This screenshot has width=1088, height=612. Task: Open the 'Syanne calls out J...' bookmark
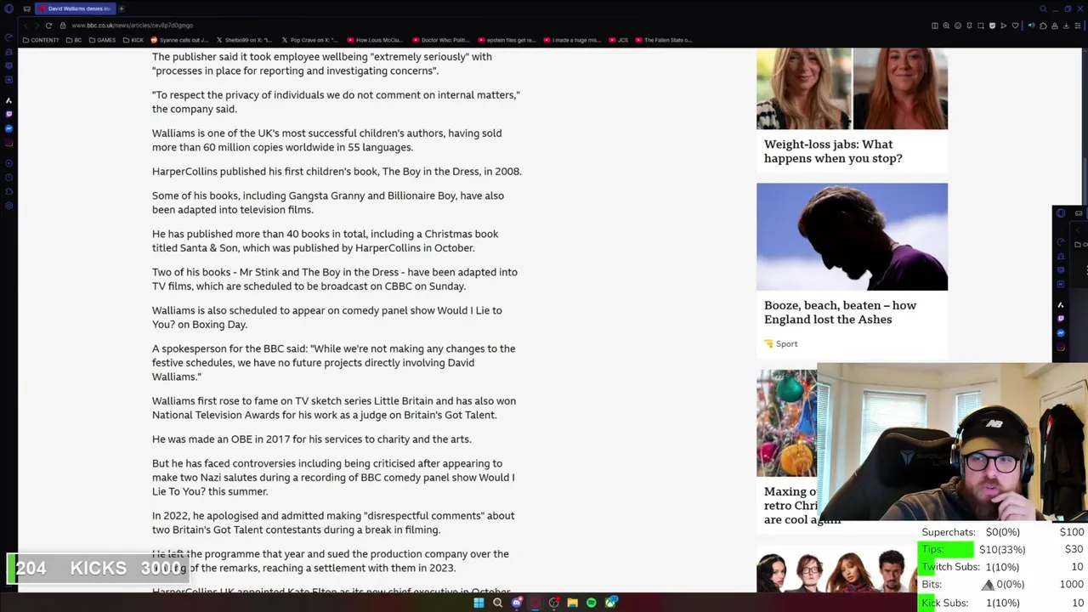[x=179, y=40]
